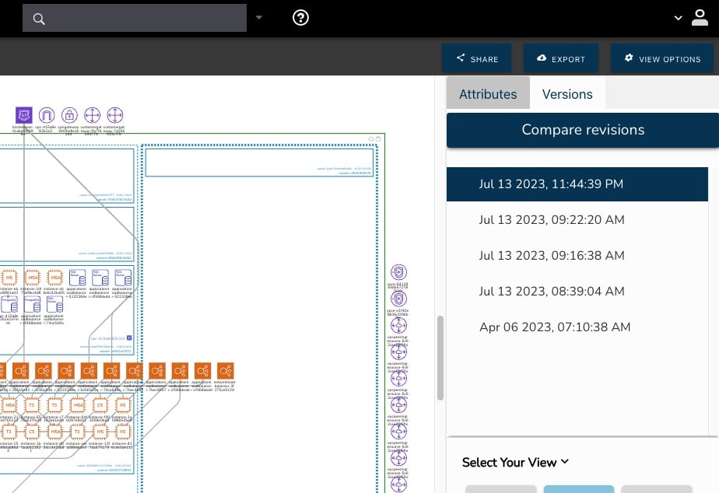This screenshot has height=493, width=719.
Task: Open help via the question mark icon
Action: click(300, 17)
